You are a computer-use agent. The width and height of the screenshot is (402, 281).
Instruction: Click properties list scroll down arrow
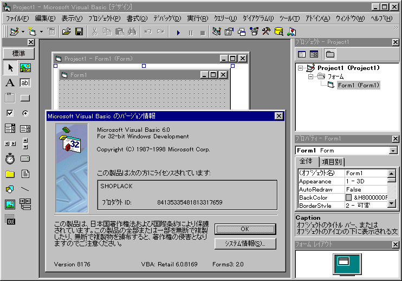pyautogui.click(x=391, y=203)
